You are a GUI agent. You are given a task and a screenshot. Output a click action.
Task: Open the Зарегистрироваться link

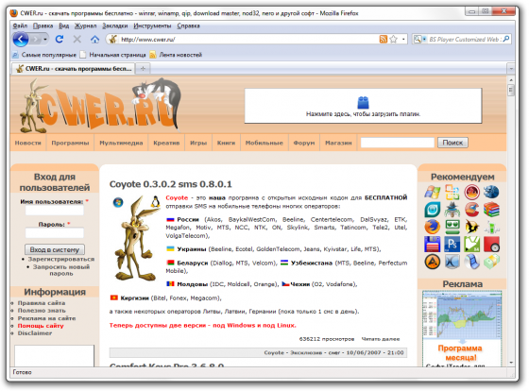click(61, 259)
